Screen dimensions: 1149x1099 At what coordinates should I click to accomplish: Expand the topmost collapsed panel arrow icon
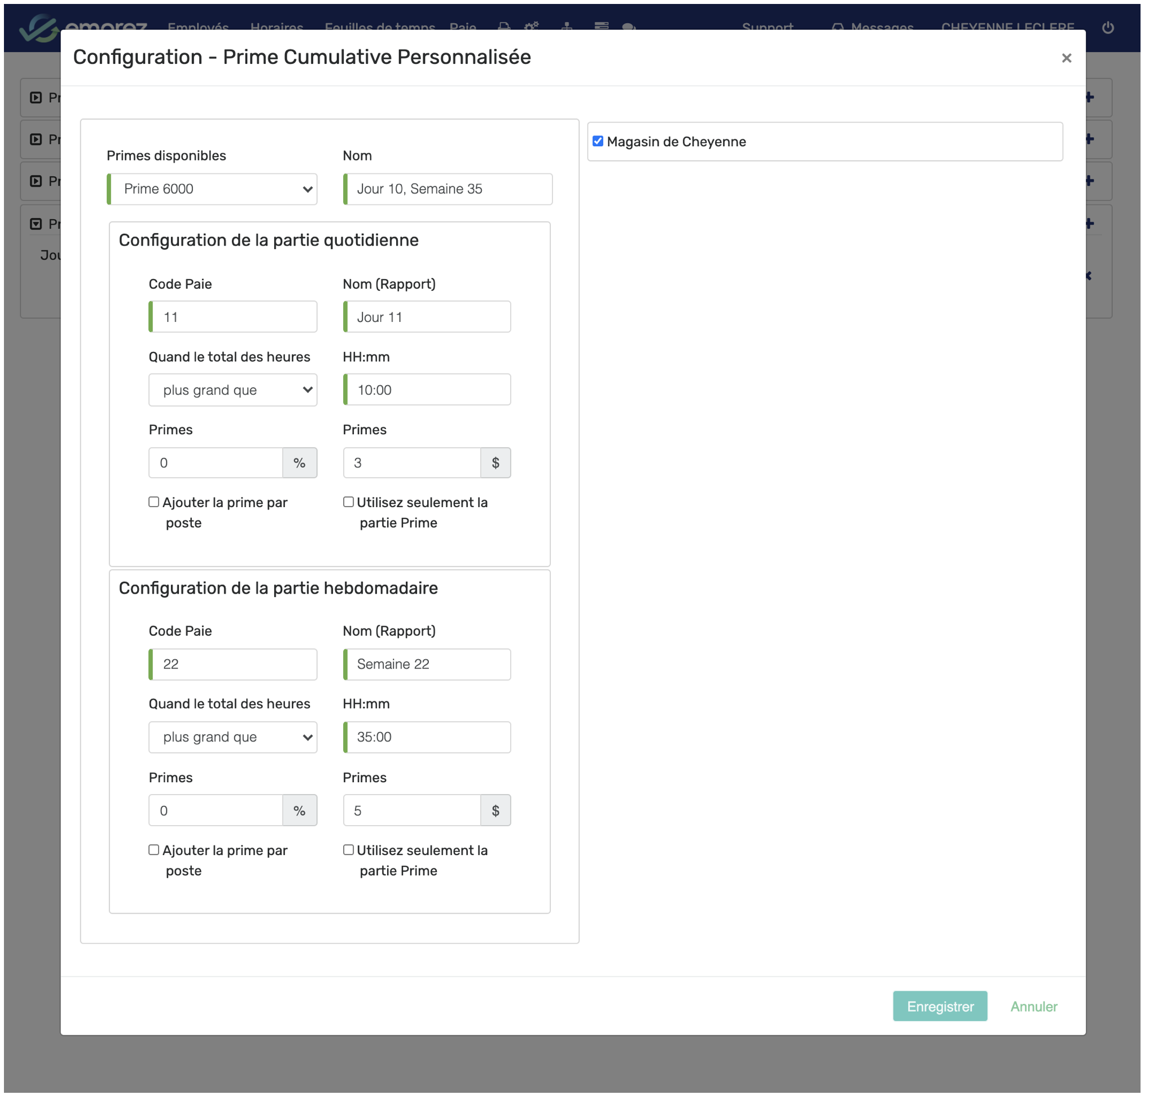pyautogui.click(x=36, y=98)
